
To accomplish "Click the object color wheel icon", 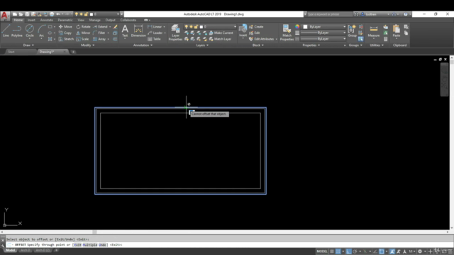I will (297, 27).
